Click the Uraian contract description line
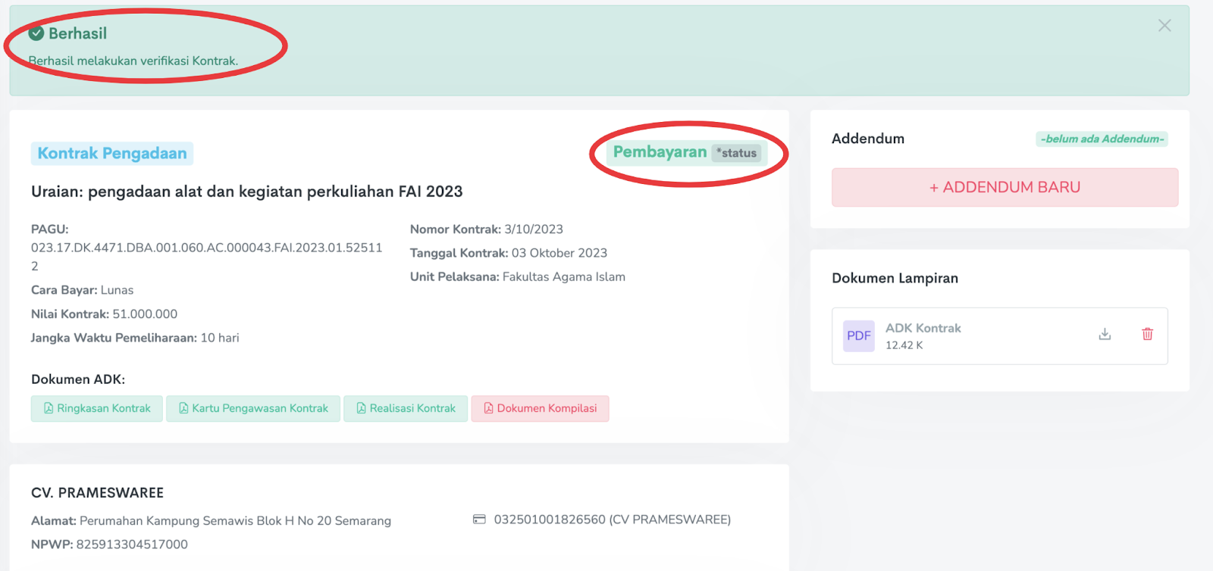The width and height of the screenshot is (1213, 571). (x=246, y=192)
